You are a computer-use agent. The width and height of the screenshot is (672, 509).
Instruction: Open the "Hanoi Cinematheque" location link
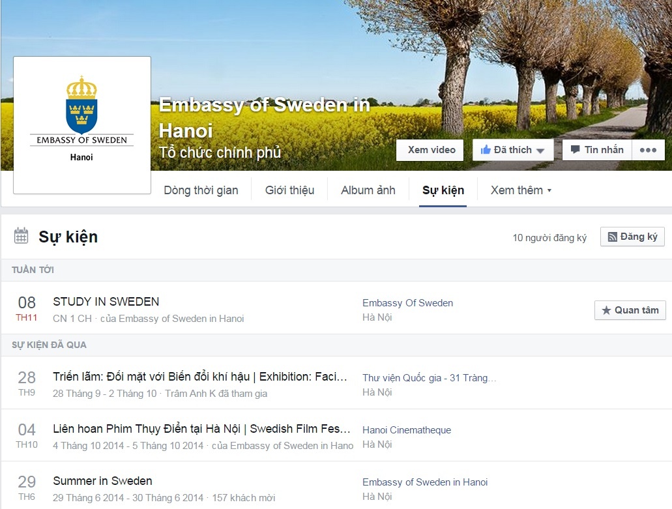click(x=406, y=430)
